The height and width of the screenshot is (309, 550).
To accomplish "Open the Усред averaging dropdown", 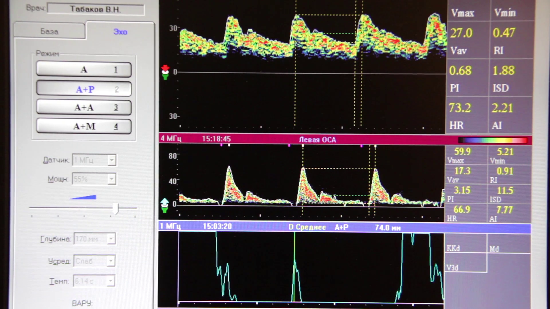I will [111, 261].
